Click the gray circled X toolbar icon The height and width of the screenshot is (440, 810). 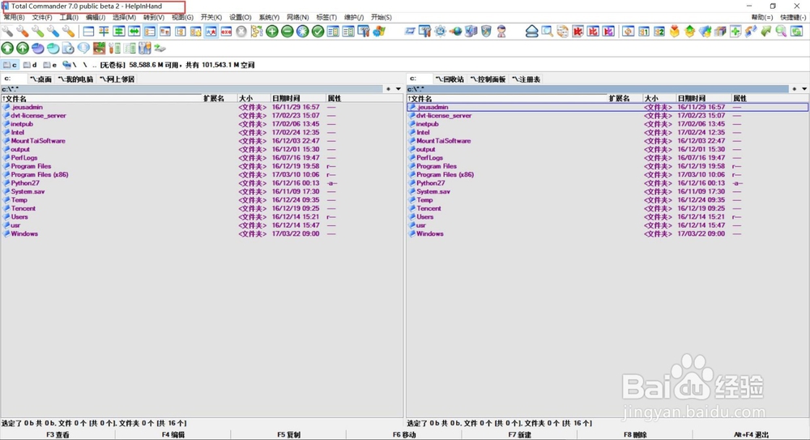pyautogui.click(x=241, y=32)
